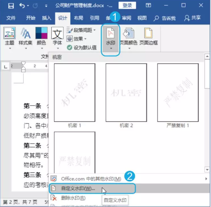Open the Quick Access Toolbar customize arrow

pos(46,6)
